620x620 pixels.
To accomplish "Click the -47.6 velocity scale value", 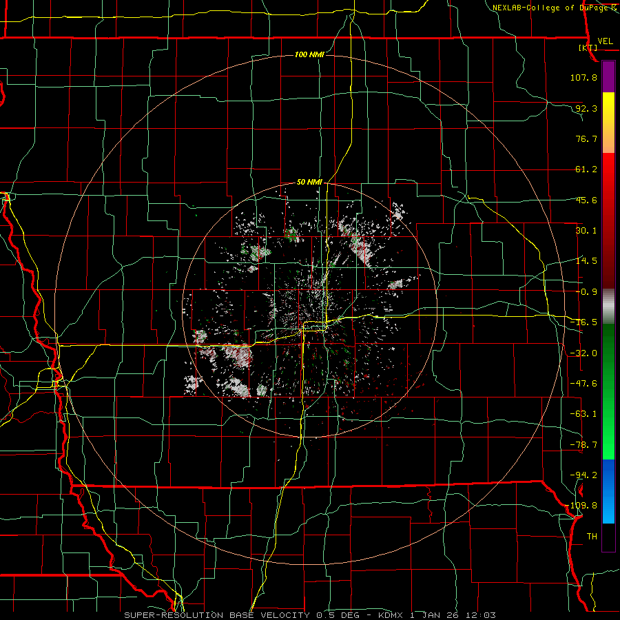I will 583,384.
